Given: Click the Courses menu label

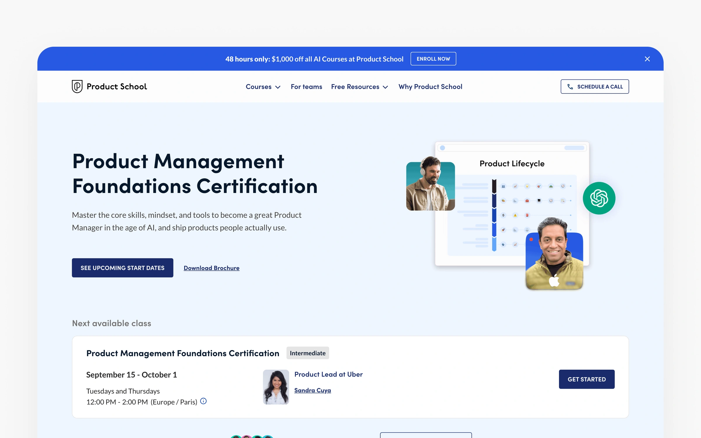Looking at the screenshot, I should tap(258, 87).
